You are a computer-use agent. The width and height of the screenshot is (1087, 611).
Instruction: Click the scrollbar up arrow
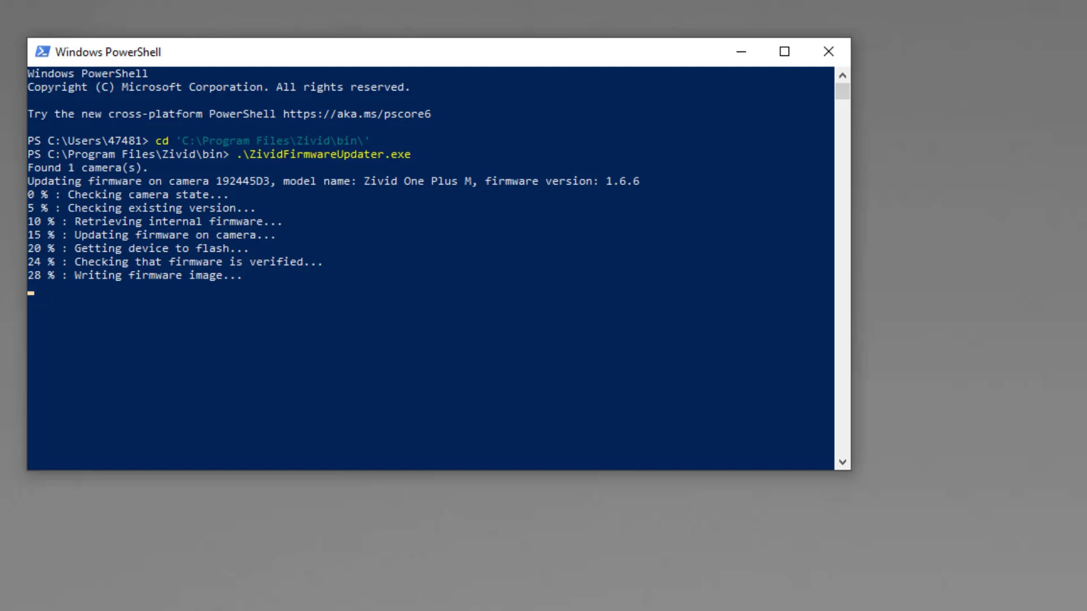(x=842, y=75)
